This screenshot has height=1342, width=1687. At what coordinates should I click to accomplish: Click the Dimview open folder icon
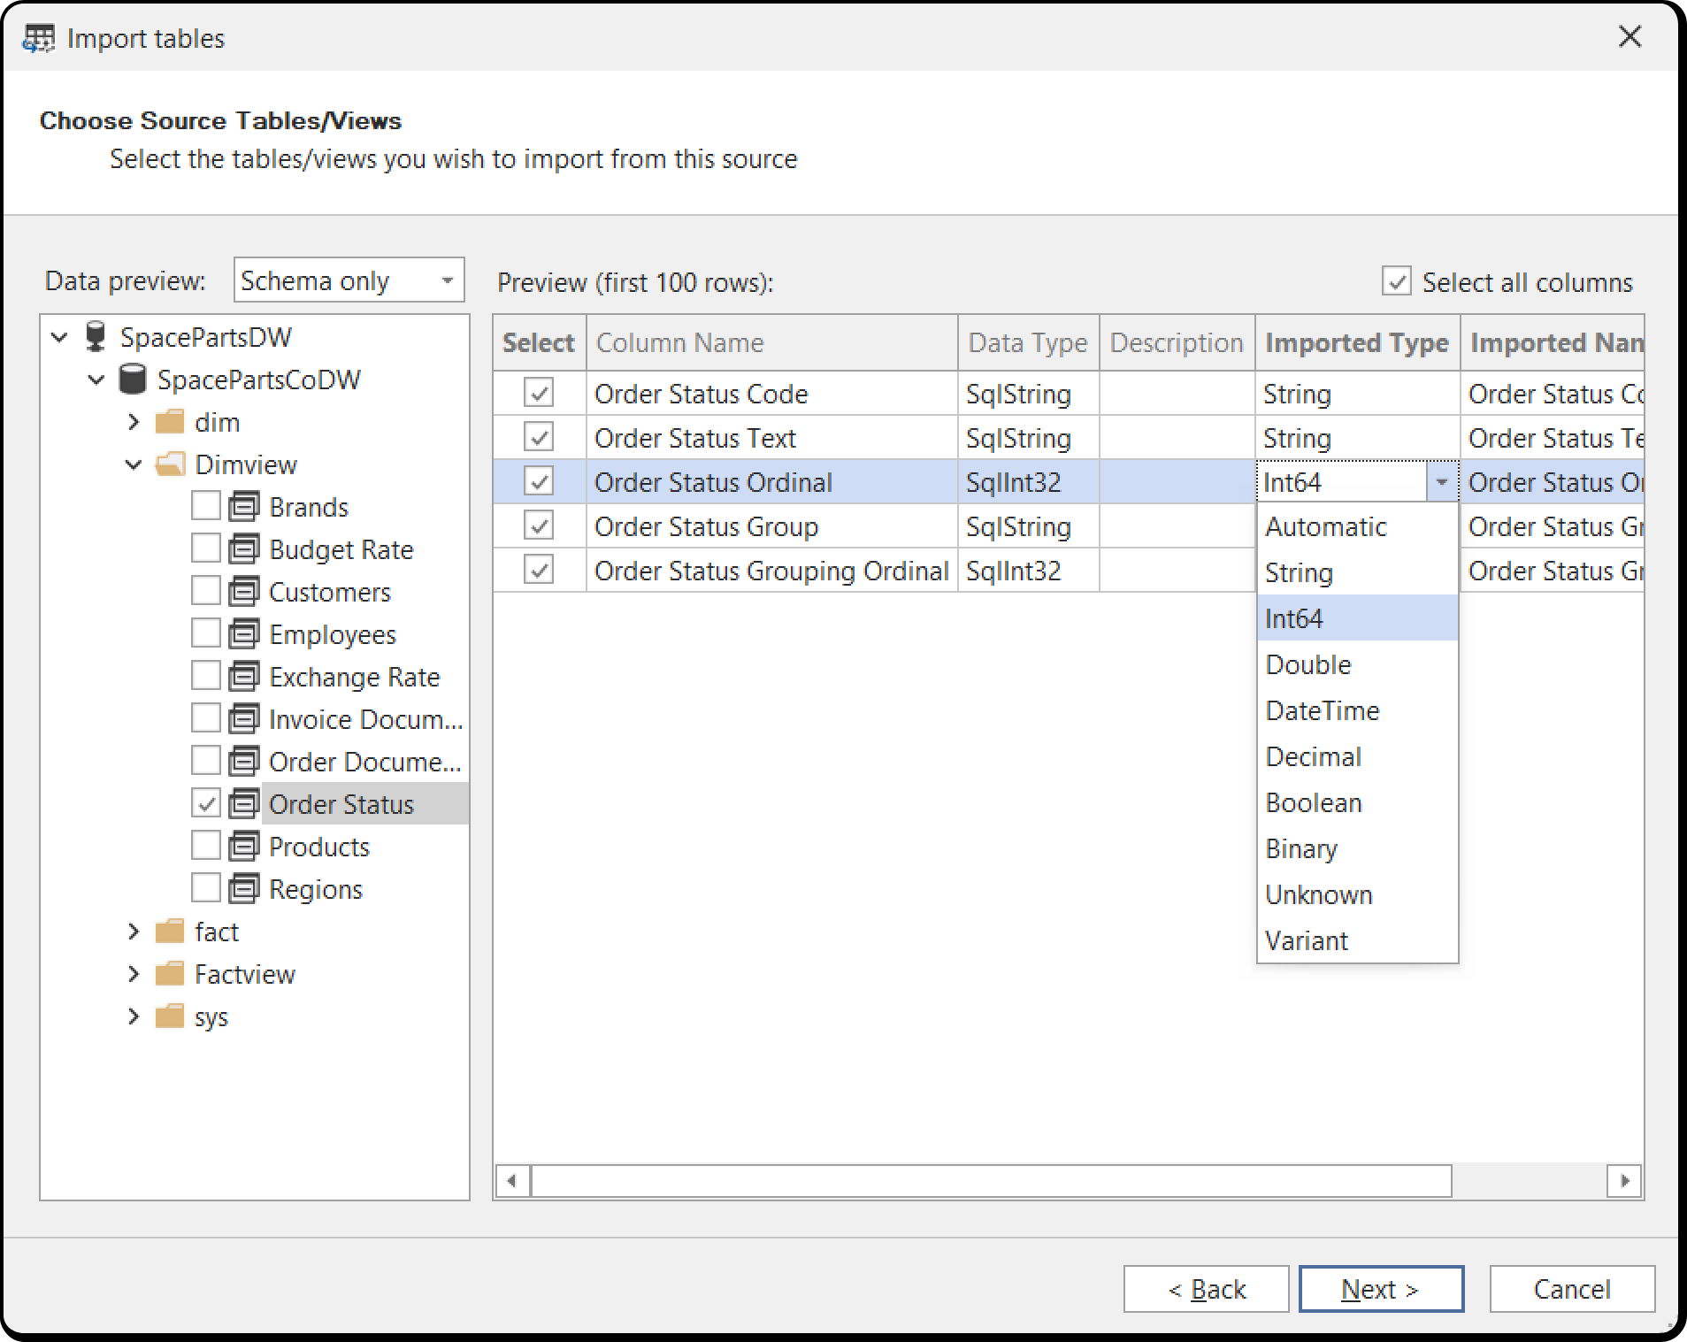[x=169, y=464]
